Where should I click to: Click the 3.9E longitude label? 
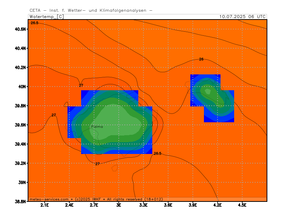192,205
